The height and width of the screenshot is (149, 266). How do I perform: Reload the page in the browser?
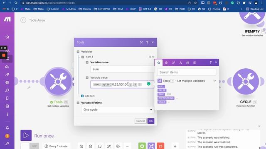tap(16, 3)
